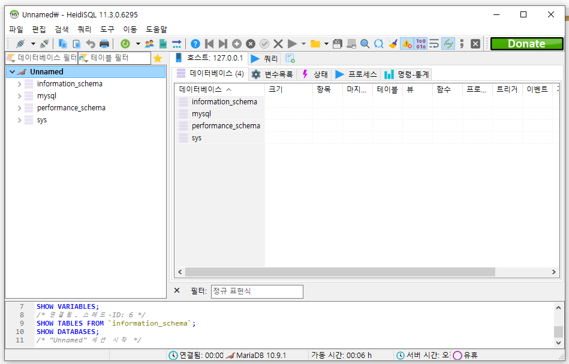Toggle the word wrap icon

tap(434, 44)
